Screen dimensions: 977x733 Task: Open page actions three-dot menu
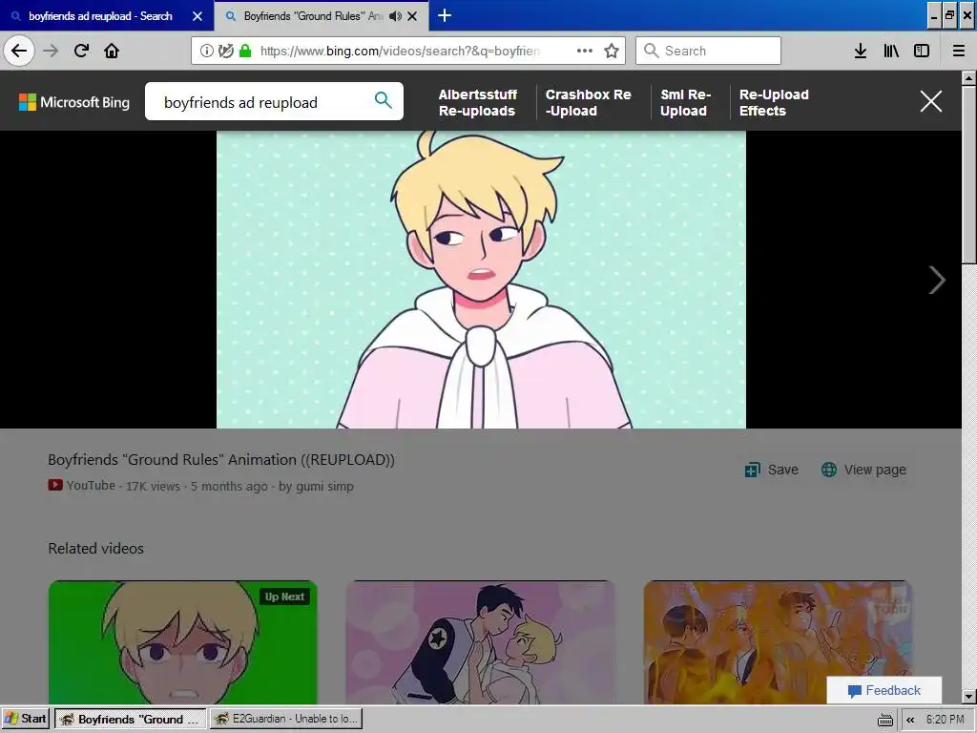click(x=585, y=51)
